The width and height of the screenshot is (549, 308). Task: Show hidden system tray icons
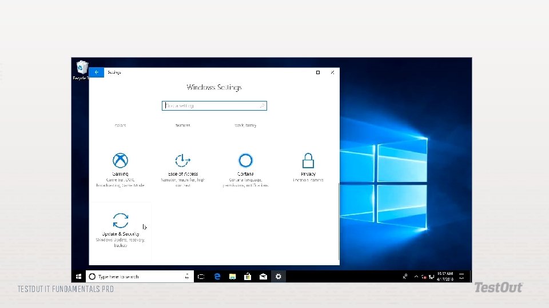coord(416,277)
